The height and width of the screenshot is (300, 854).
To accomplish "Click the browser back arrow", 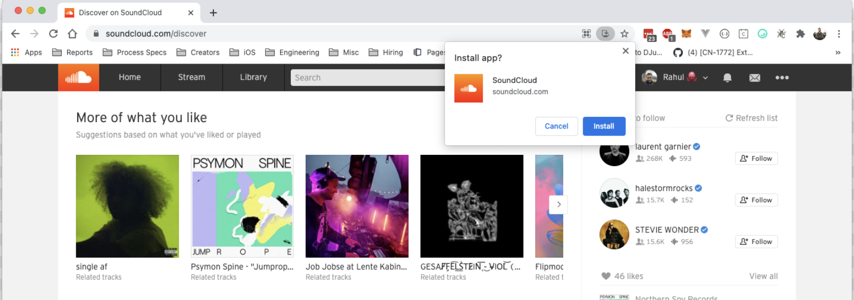I will (16, 34).
